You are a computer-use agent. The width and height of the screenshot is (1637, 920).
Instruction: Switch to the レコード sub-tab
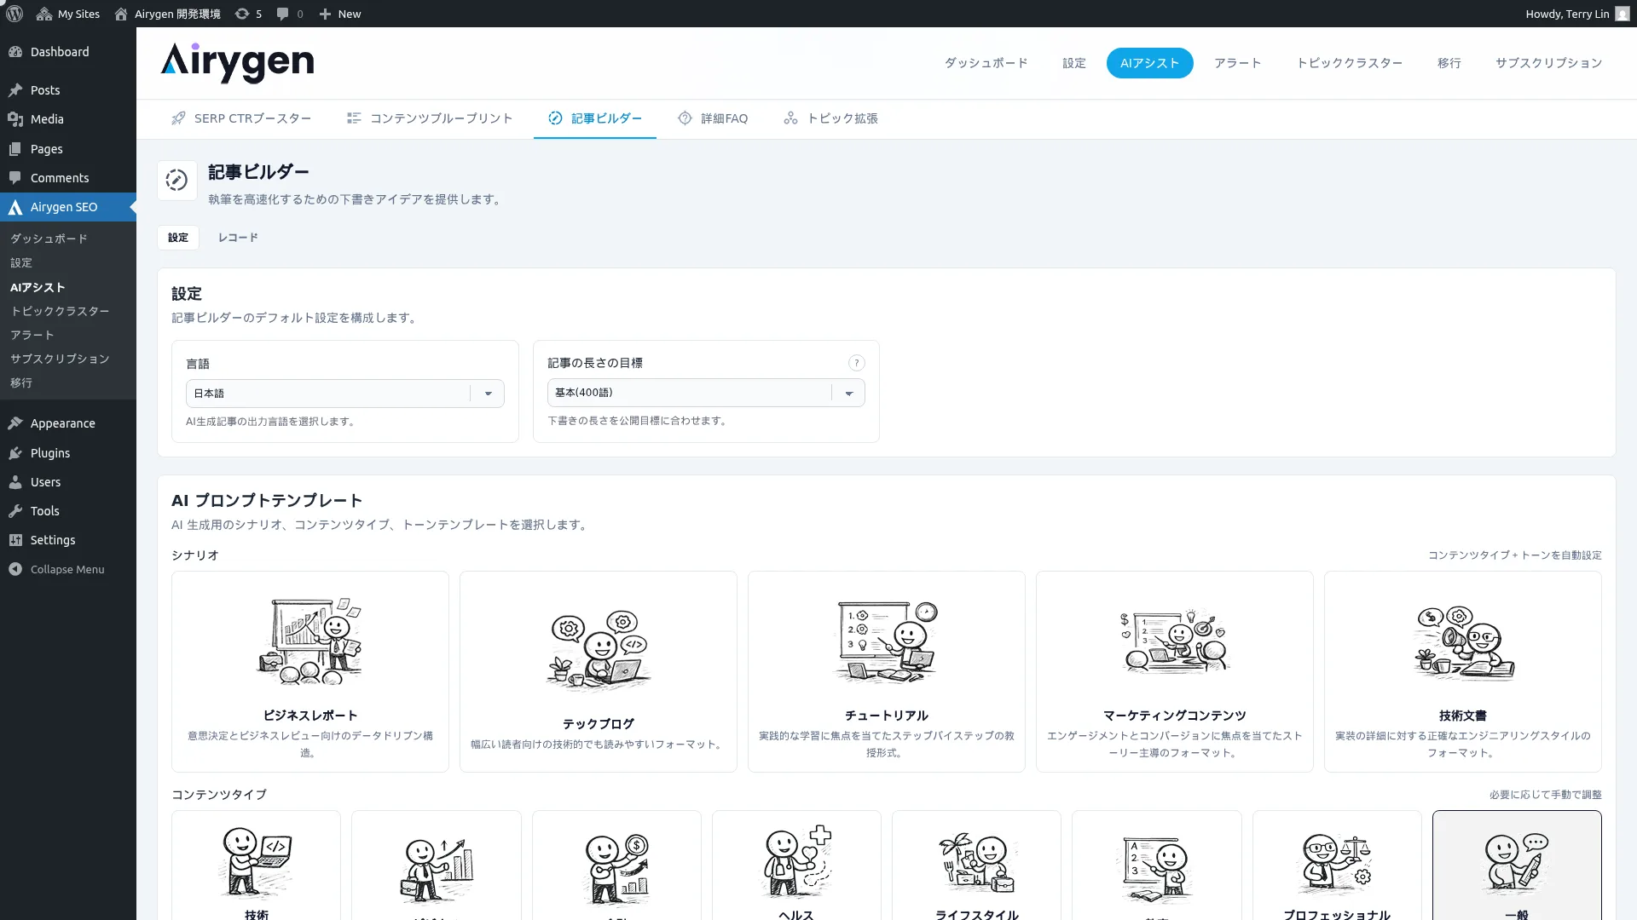coord(238,238)
